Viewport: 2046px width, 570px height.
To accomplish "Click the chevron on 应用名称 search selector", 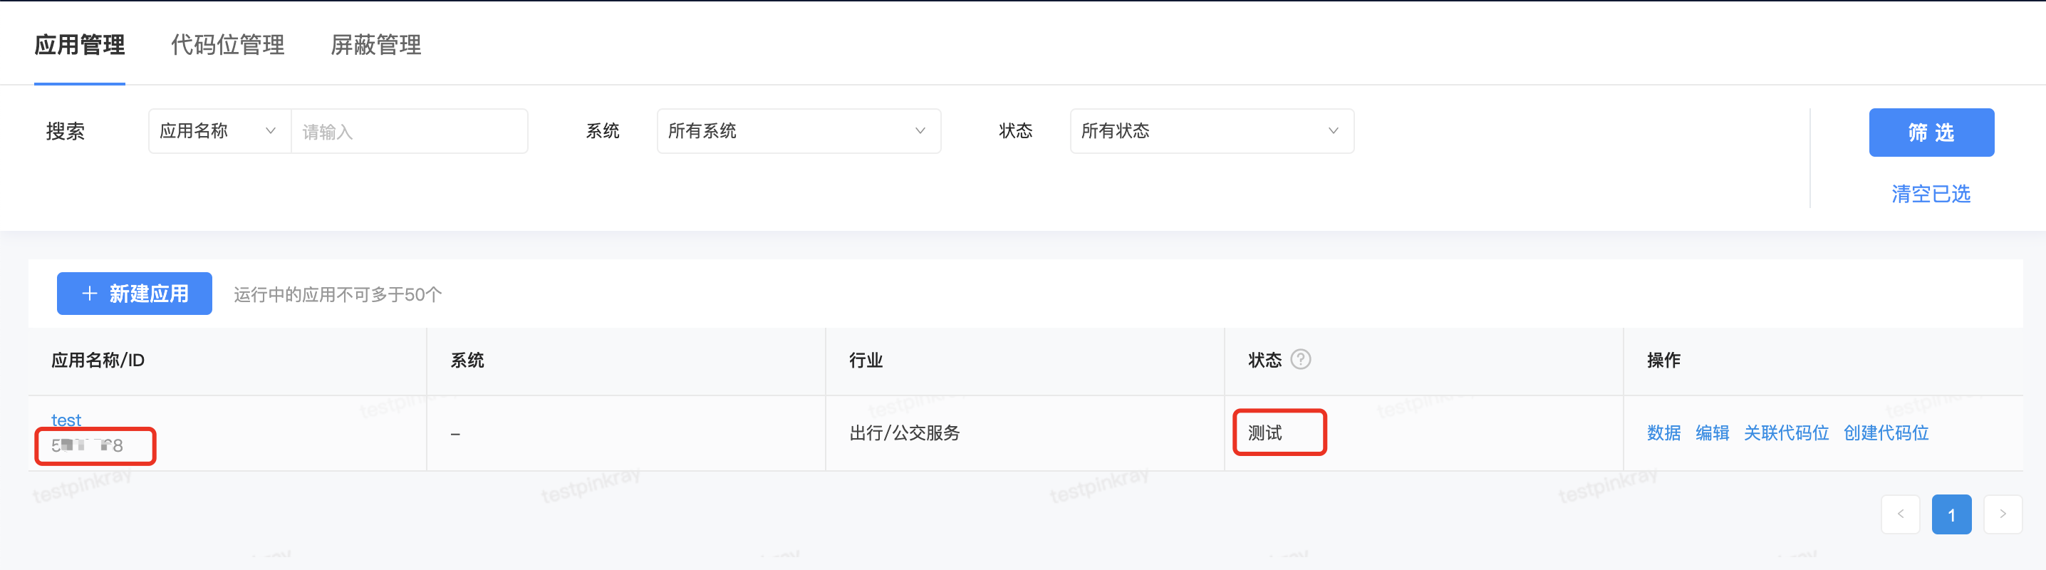I will click(x=271, y=131).
